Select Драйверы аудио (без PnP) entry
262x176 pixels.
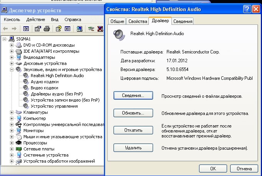click(x=57, y=94)
